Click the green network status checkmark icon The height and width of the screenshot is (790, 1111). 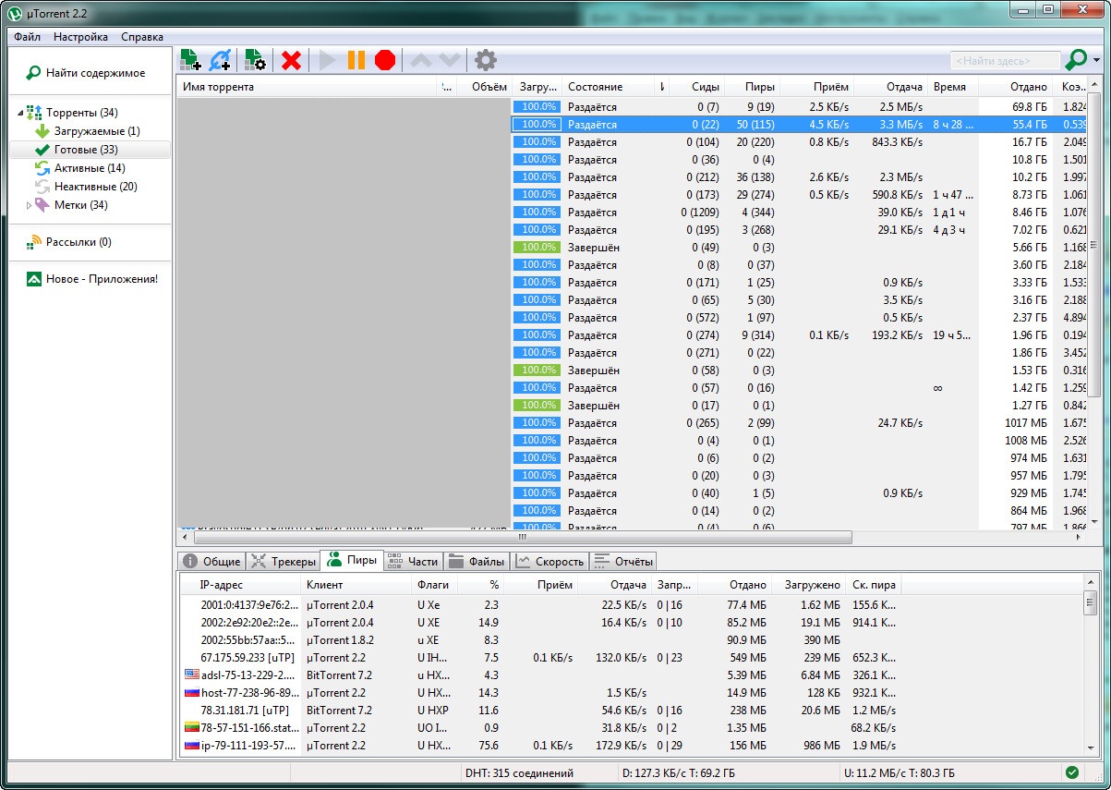pos(1072,772)
